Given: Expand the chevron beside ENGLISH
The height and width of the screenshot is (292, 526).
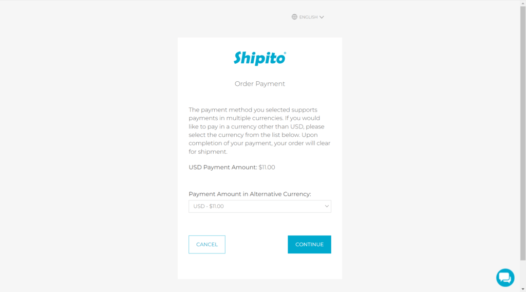Looking at the screenshot, I should pos(322,17).
